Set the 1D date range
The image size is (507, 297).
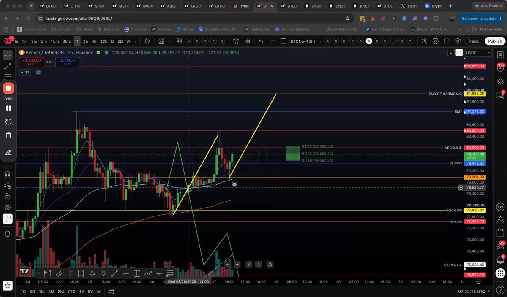pos(24,292)
